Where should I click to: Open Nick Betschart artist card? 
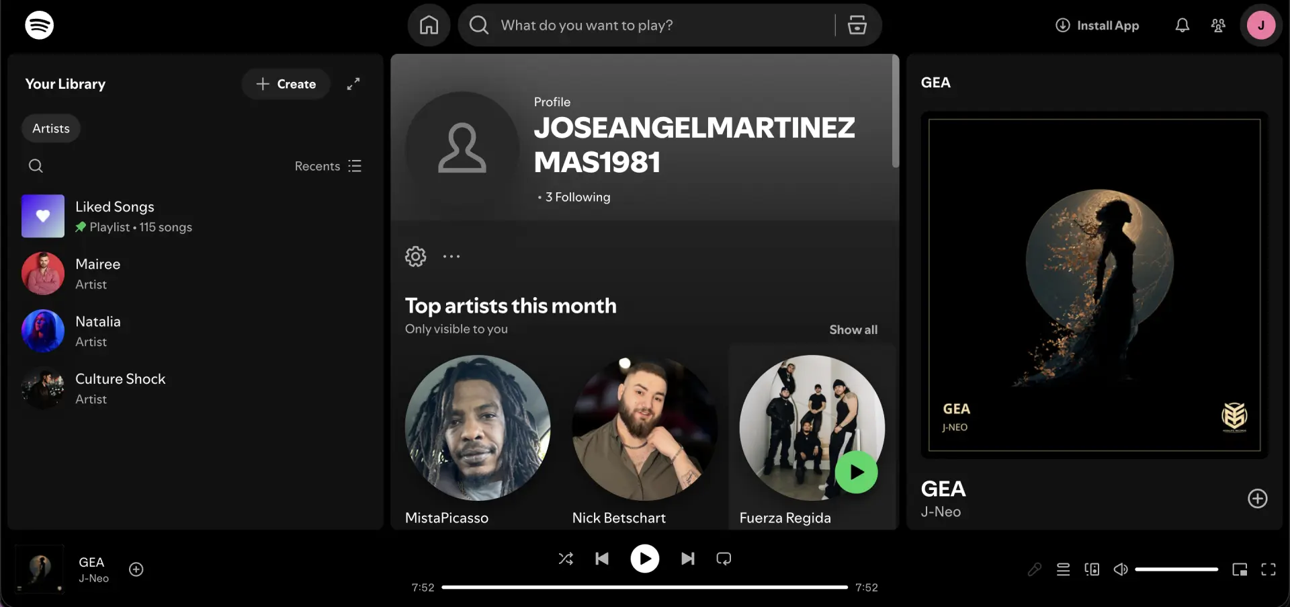(645, 438)
